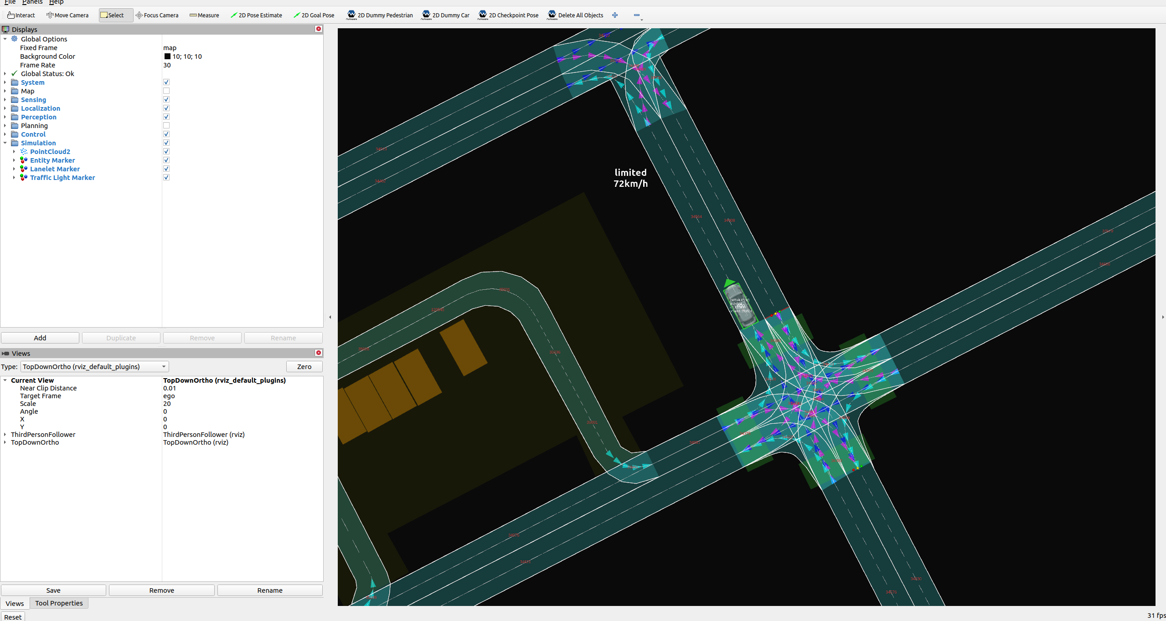This screenshot has height=621, width=1166.
Task: Select the Traffic Light Marker icon
Action: 24,178
